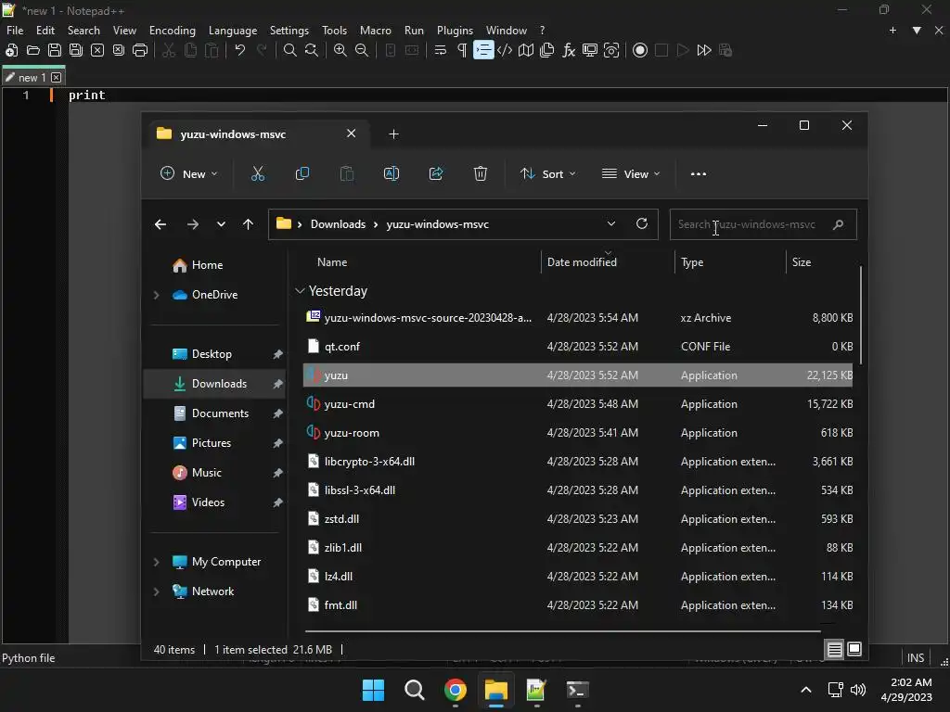Viewport: 950px width, 712px height.
Task: Click the Open file icon in Notepad++
Action: tap(33, 50)
